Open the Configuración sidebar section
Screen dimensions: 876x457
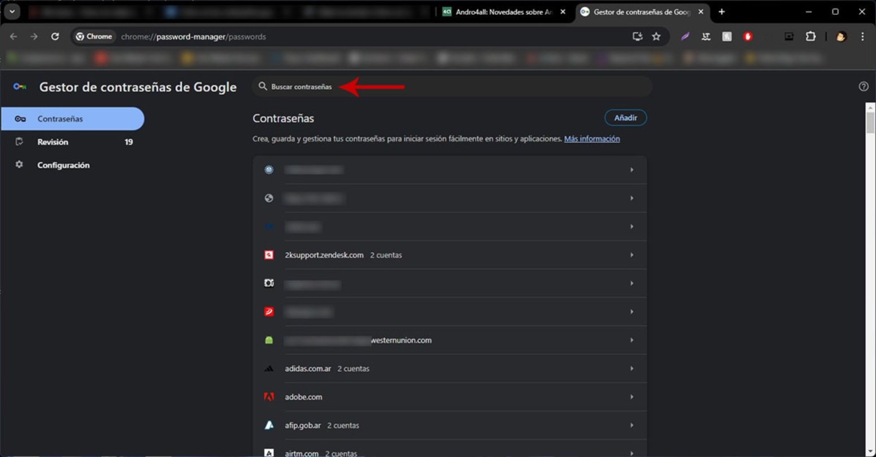click(72, 165)
